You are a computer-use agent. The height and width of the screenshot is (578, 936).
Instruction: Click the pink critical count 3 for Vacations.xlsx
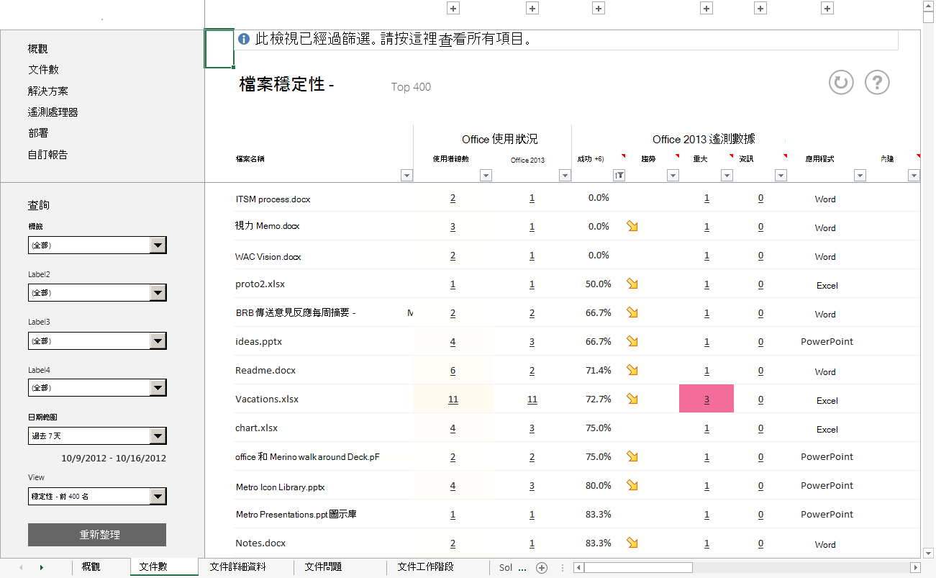(x=706, y=399)
